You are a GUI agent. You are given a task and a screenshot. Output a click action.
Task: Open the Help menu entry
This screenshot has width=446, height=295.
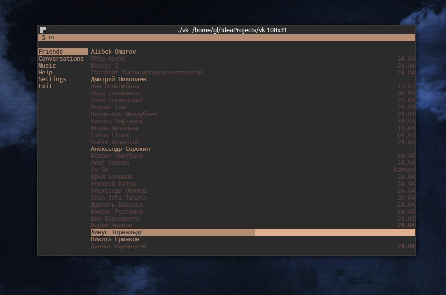pos(45,73)
